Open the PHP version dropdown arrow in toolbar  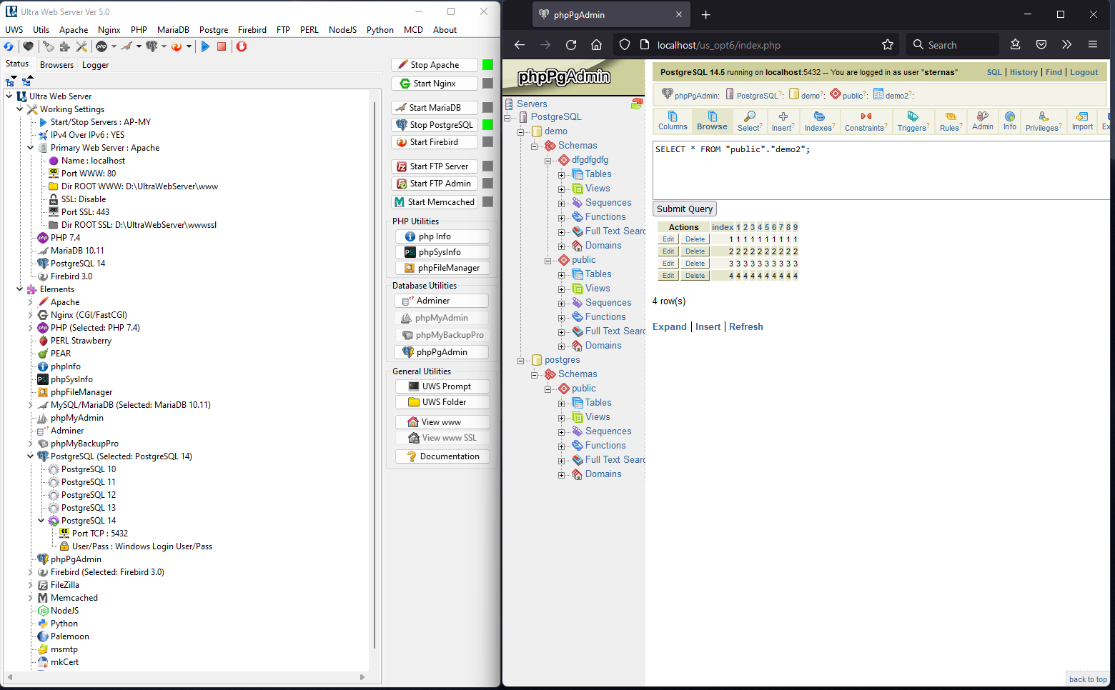tap(114, 46)
